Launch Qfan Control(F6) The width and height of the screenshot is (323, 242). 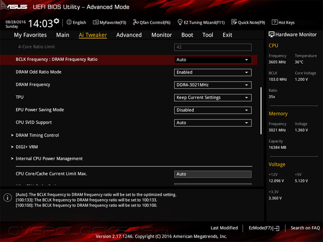(152, 22)
